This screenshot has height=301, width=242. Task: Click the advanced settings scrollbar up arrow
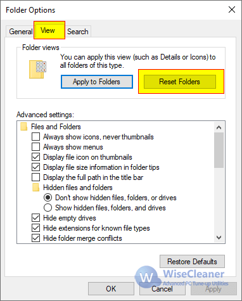pyautogui.click(x=219, y=127)
